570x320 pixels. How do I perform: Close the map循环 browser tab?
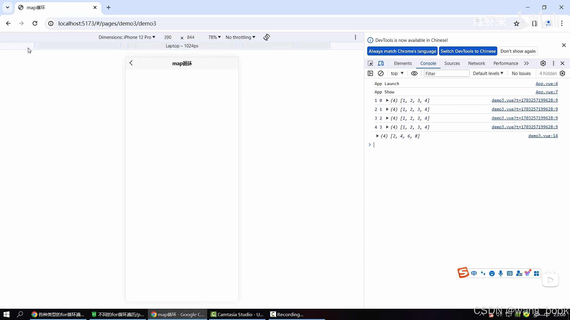(95, 7)
